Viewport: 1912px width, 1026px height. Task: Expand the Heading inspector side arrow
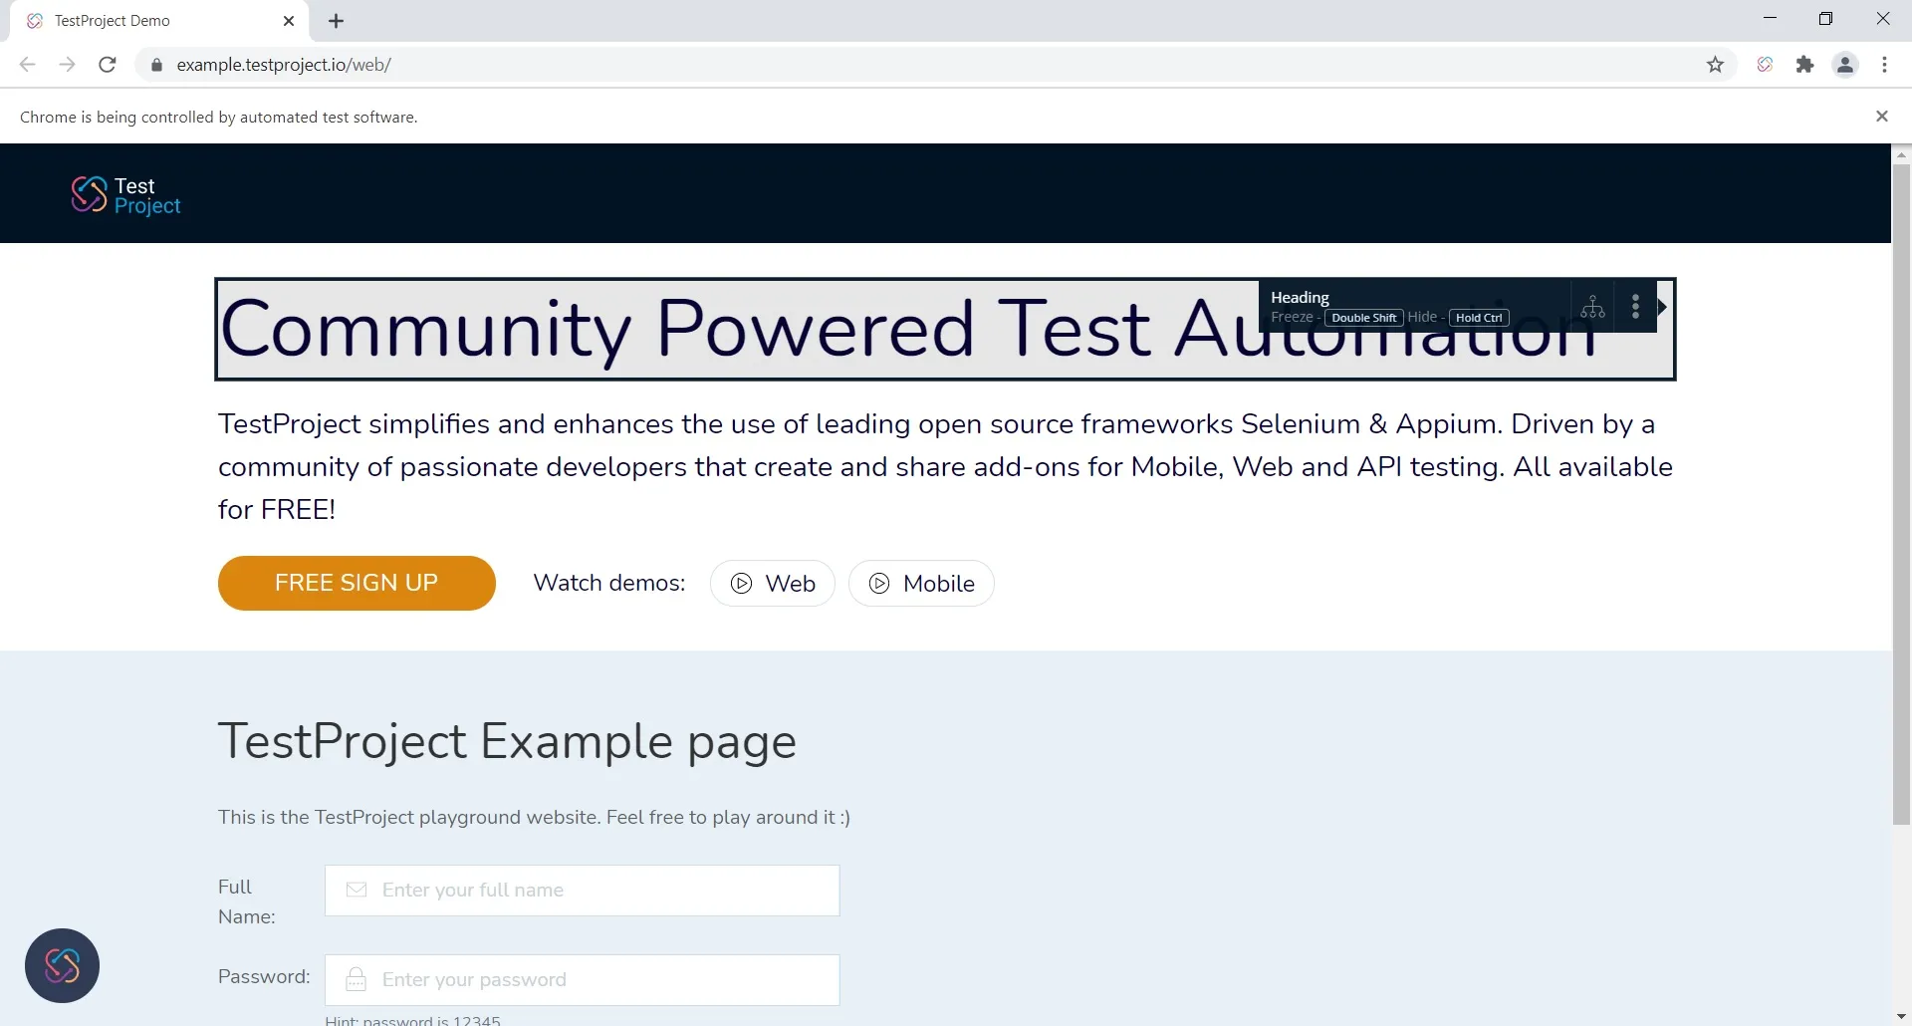pyautogui.click(x=1663, y=308)
